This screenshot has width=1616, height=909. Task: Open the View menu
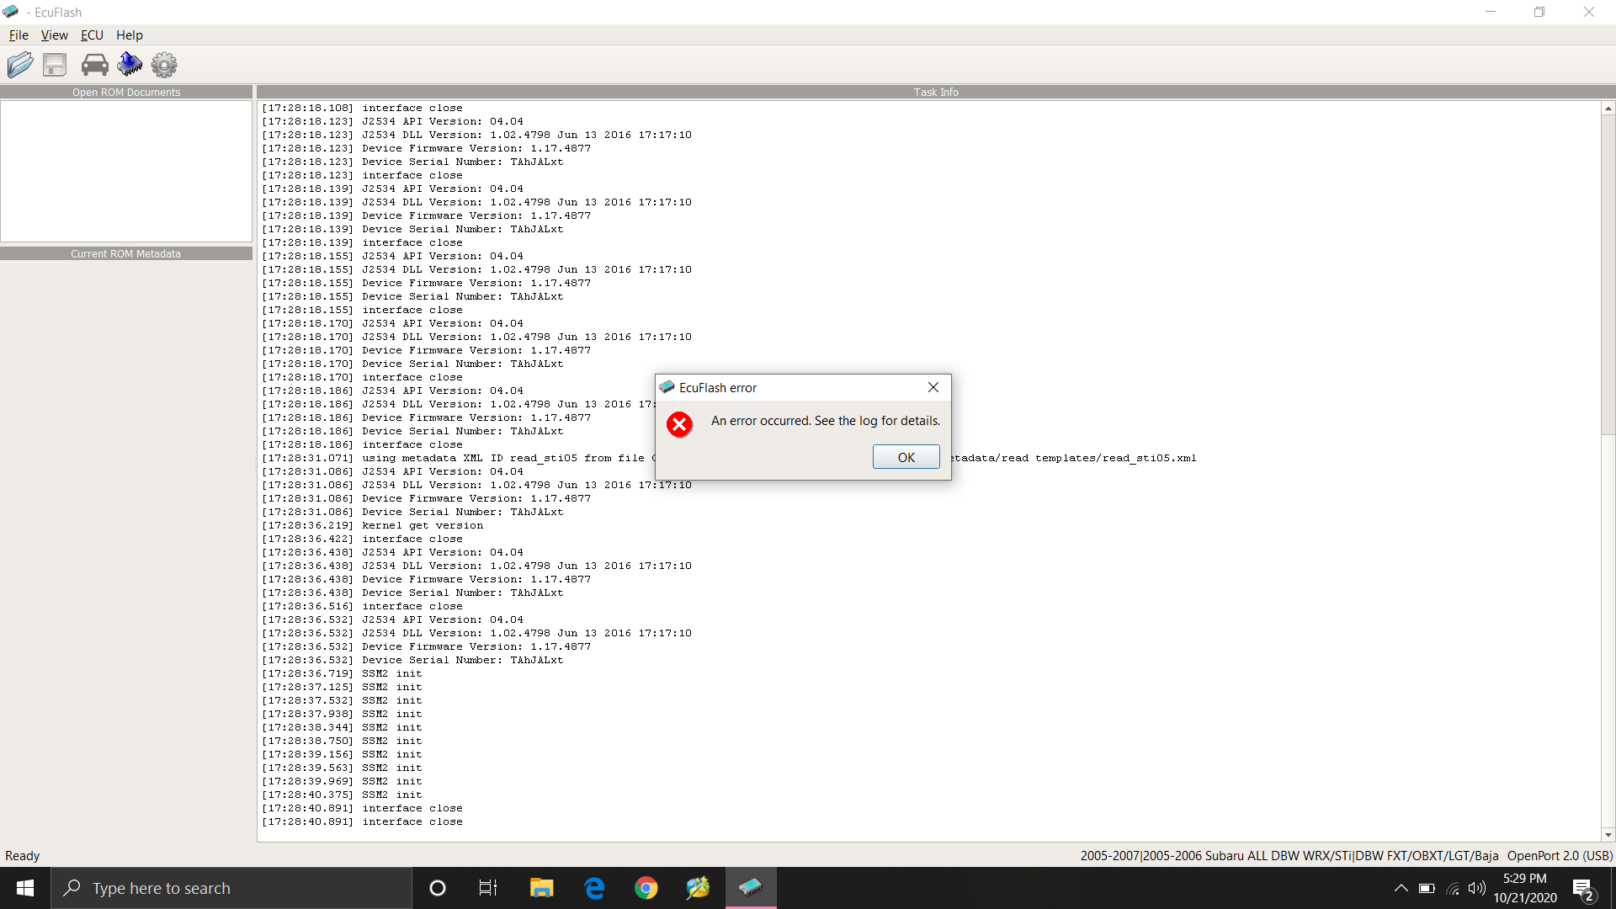(x=55, y=35)
